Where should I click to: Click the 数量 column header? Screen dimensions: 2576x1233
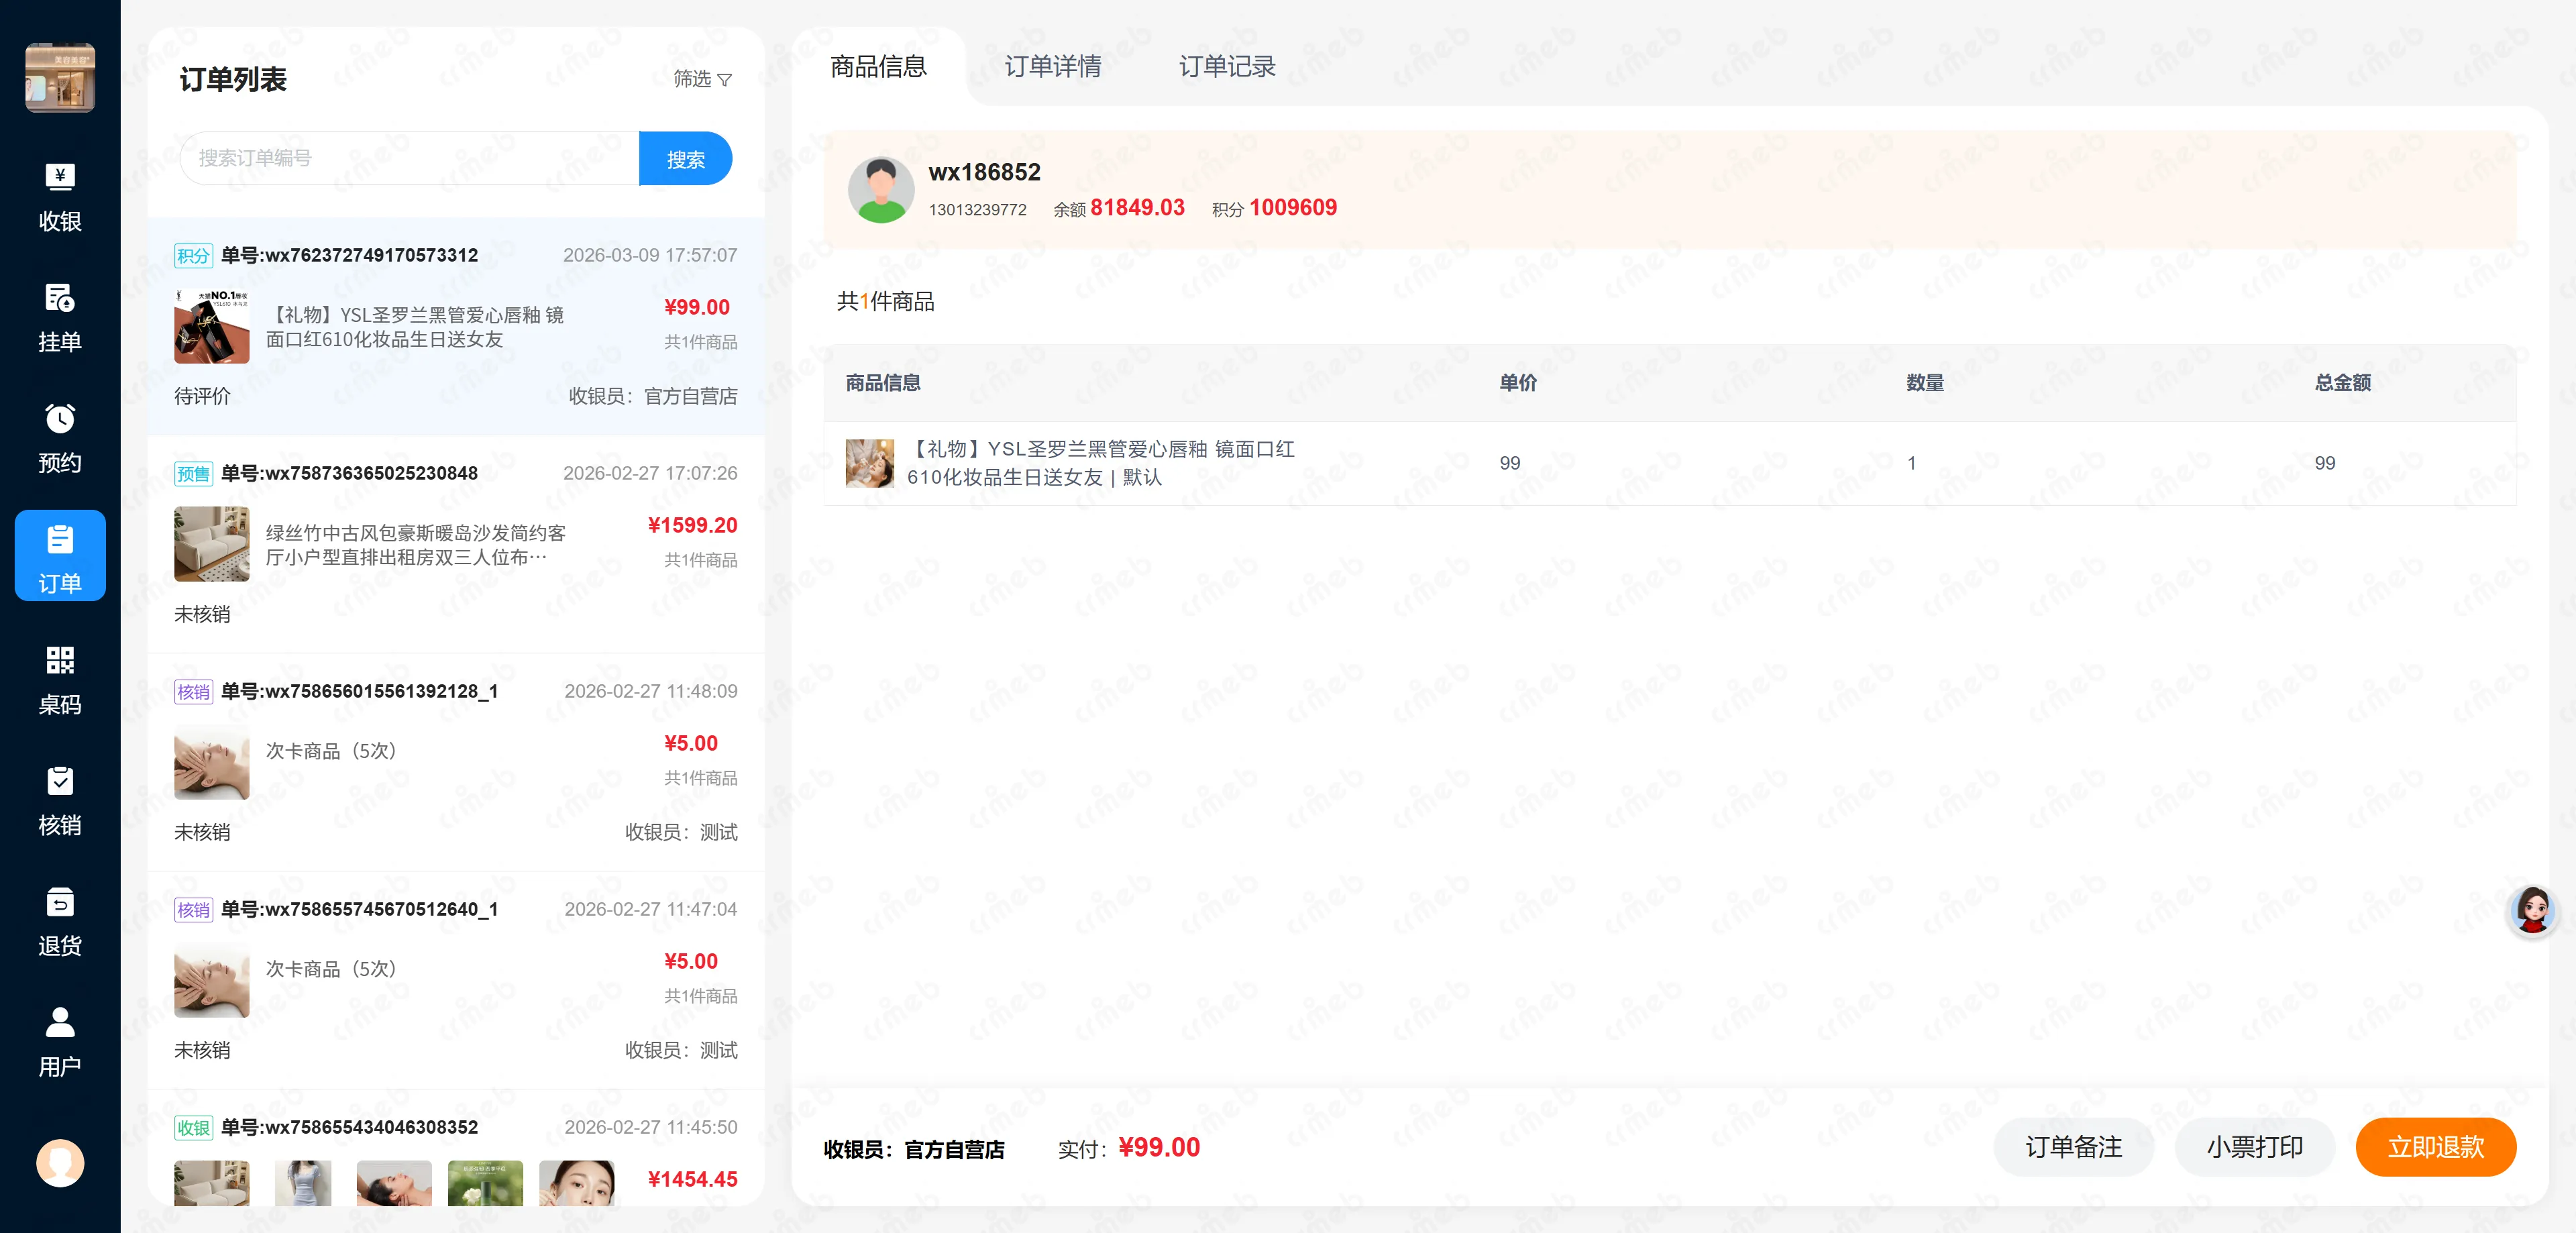click(x=1924, y=382)
